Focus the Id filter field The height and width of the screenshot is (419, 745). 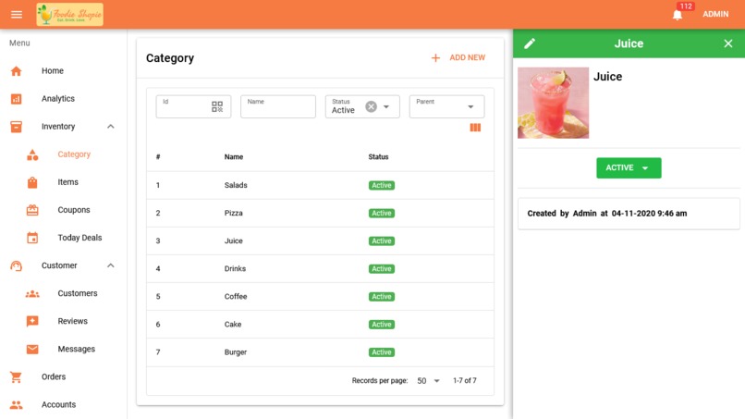193,106
